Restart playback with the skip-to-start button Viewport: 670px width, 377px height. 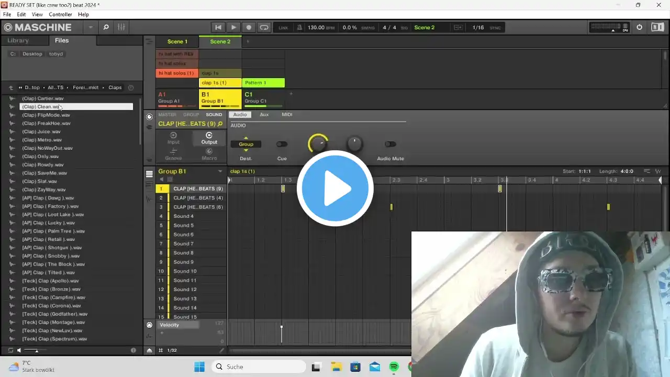click(x=218, y=27)
